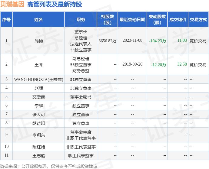
Task: Click the 董事长 position text
Action: [81, 32]
